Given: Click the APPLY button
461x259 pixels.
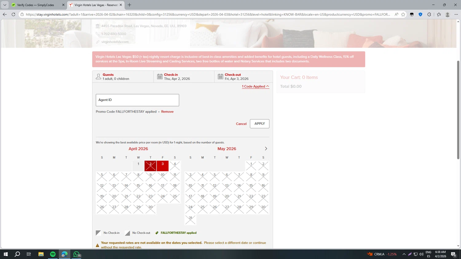Looking at the screenshot, I should click(260, 124).
